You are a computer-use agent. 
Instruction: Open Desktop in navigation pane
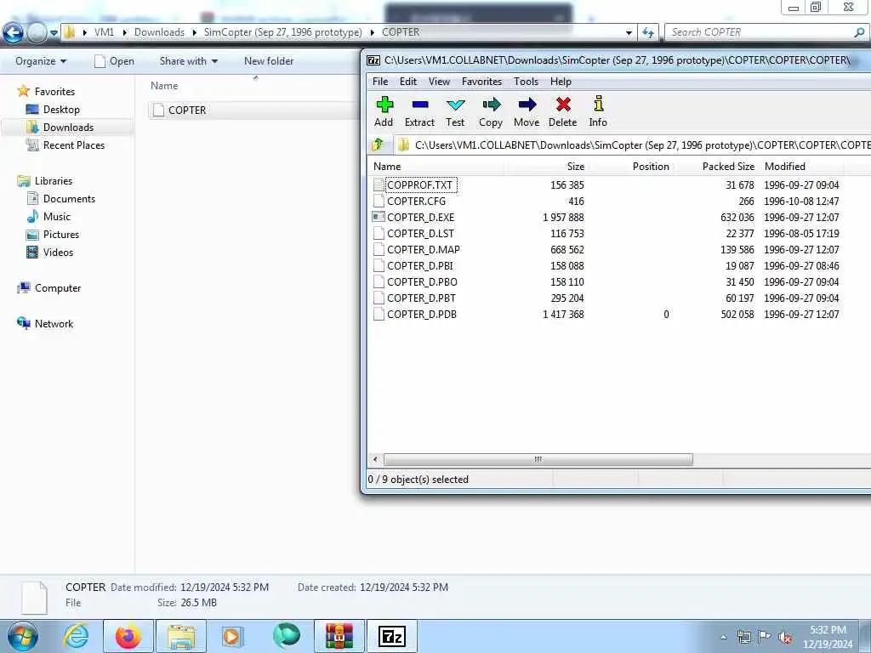(61, 110)
